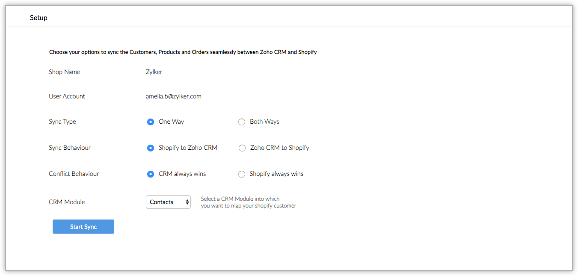
Task: Click the sync options instruction sentence
Action: (183, 52)
